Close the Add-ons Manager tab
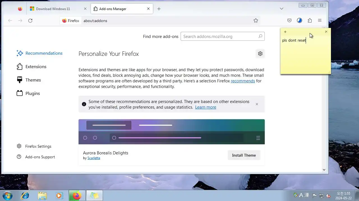 (x=148, y=9)
